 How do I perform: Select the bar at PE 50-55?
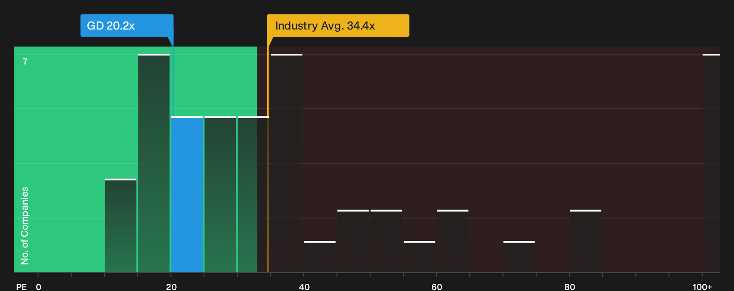coord(386,241)
